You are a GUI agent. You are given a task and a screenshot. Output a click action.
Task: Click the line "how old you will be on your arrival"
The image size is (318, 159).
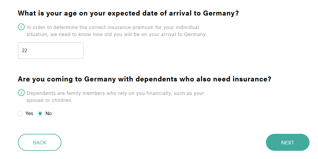tap(117, 35)
